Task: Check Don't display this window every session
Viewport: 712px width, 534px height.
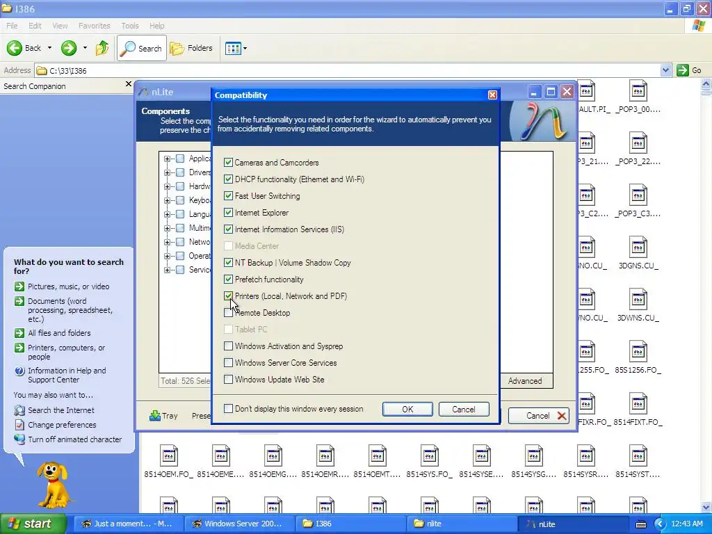Action: [228, 409]
